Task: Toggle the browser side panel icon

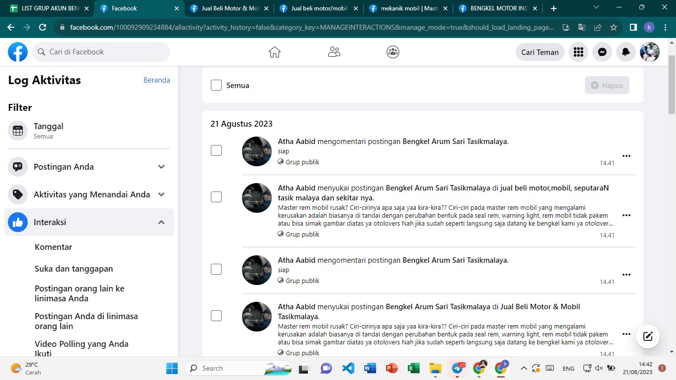Action: 633,28
